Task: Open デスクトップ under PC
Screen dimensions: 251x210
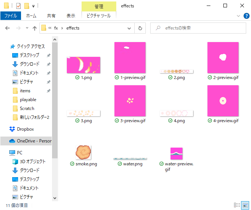Action: point(29,179)
